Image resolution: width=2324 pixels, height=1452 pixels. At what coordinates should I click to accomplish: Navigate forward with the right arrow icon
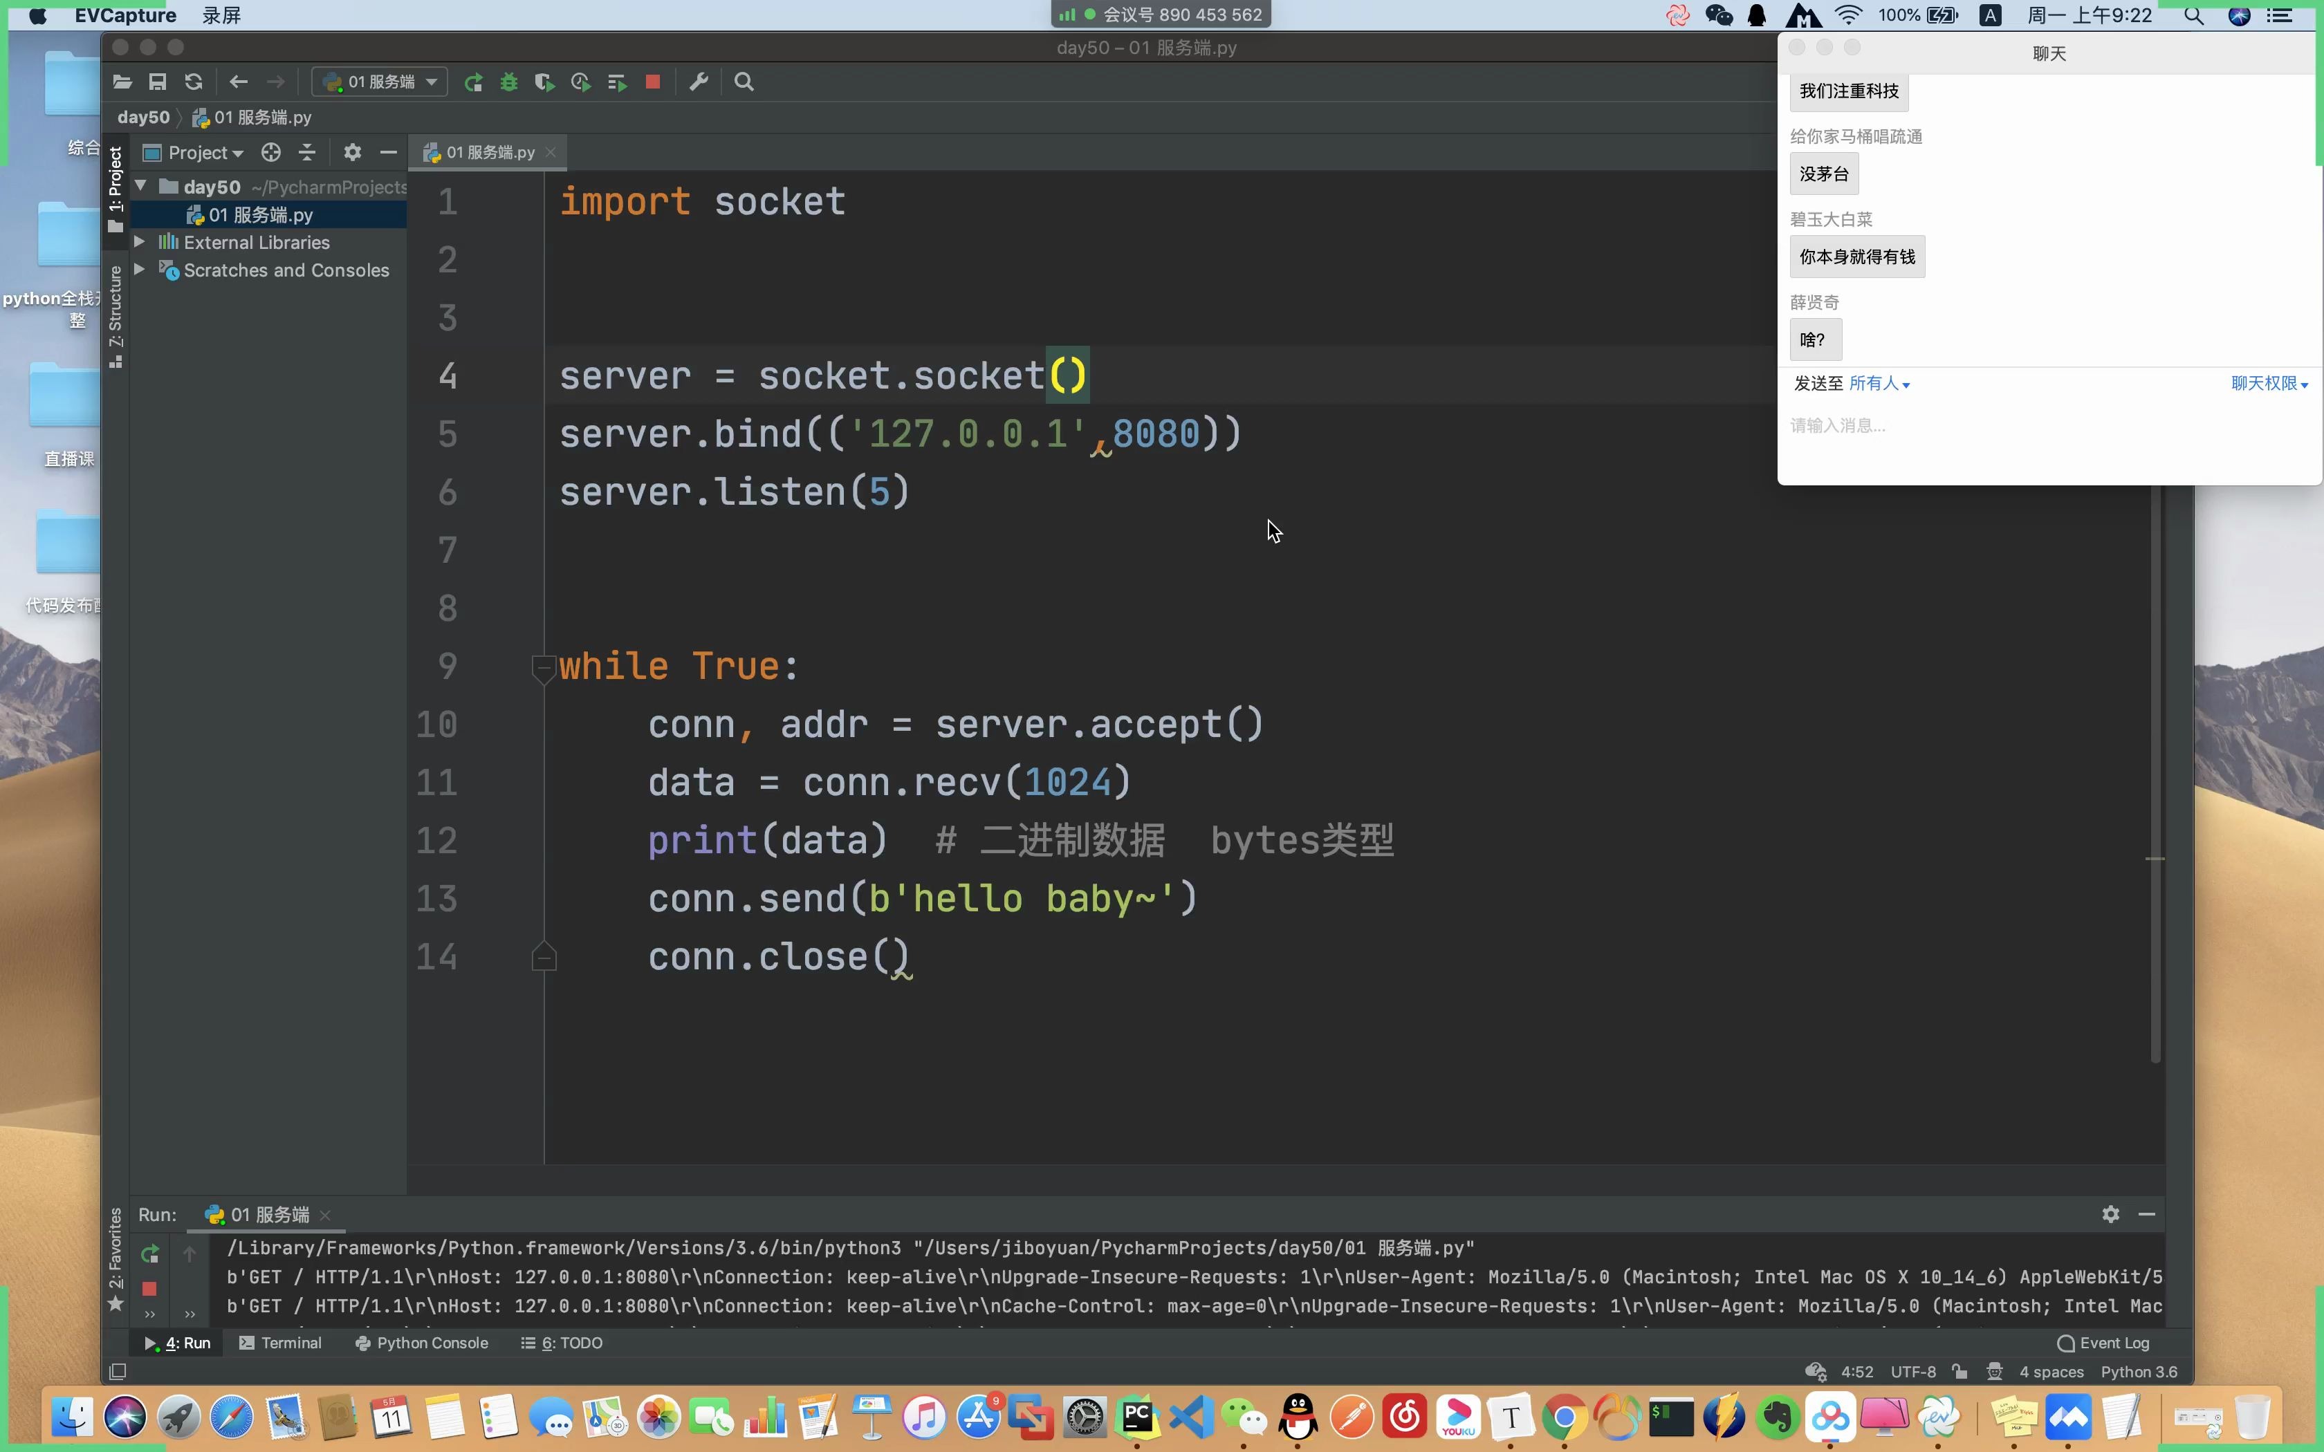tap(275, 82)
